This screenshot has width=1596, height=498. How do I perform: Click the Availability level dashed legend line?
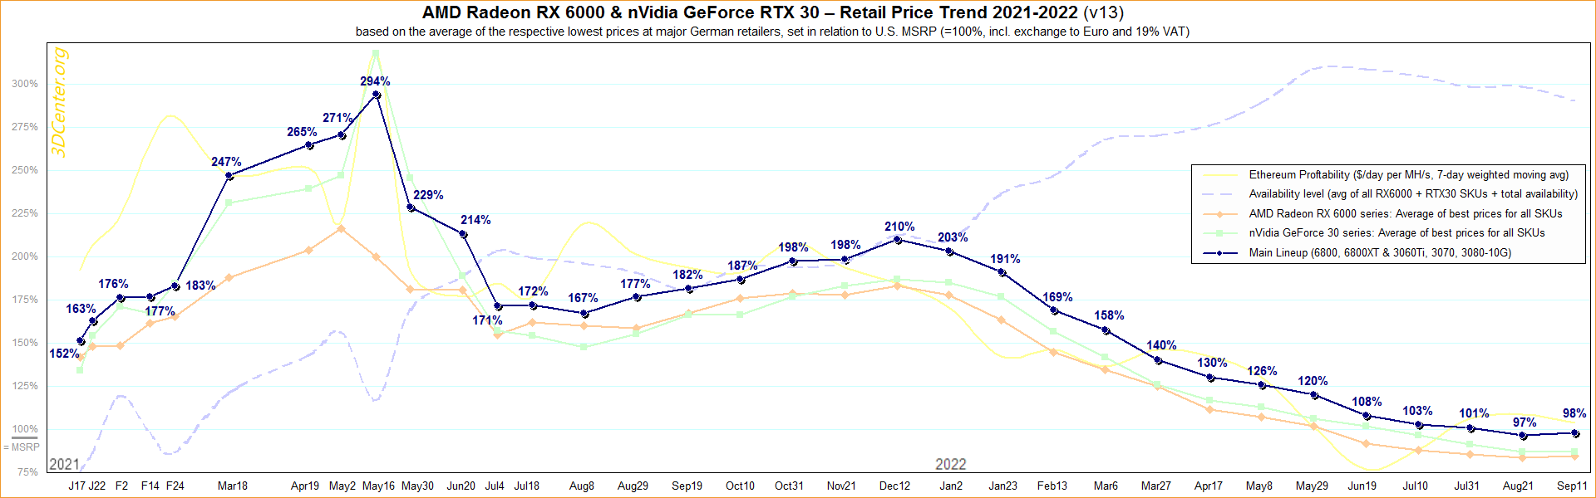pyautogui.click(x=1219, y=194)
